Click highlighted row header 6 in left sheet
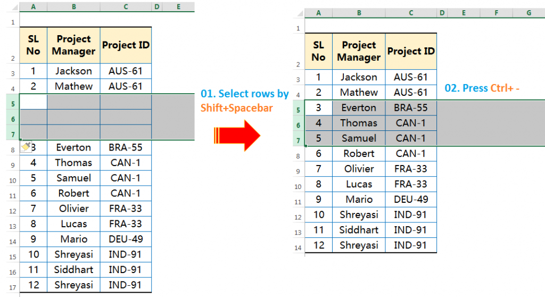This screenshot has height=297, width=545. pos(13,117)
